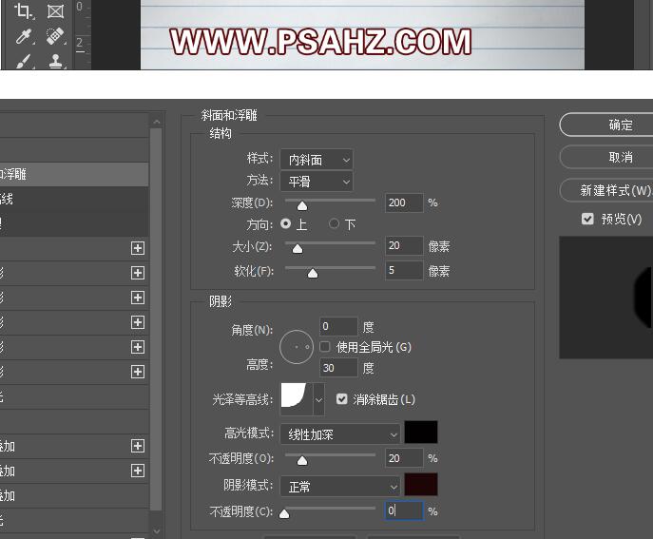Viewport: 653px width, 539px height.
Task: Select the Brush tool
Action: [24, 62]
